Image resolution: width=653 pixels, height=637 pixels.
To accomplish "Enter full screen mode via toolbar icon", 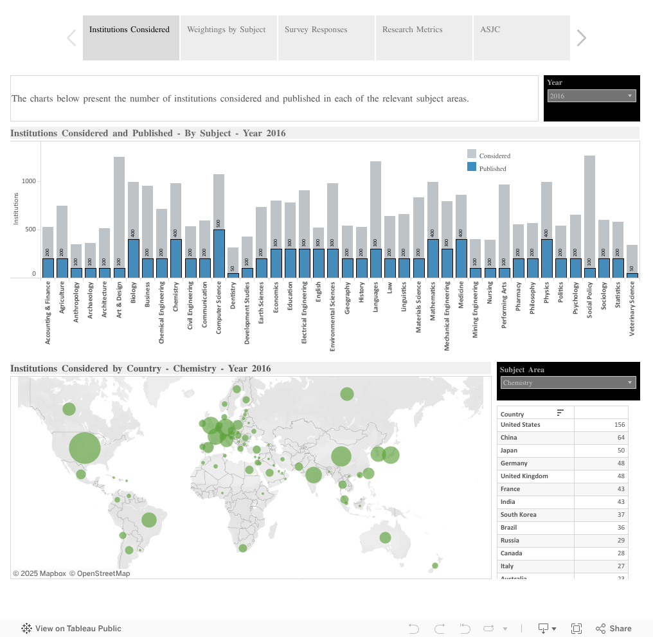I will click(577, 629).
